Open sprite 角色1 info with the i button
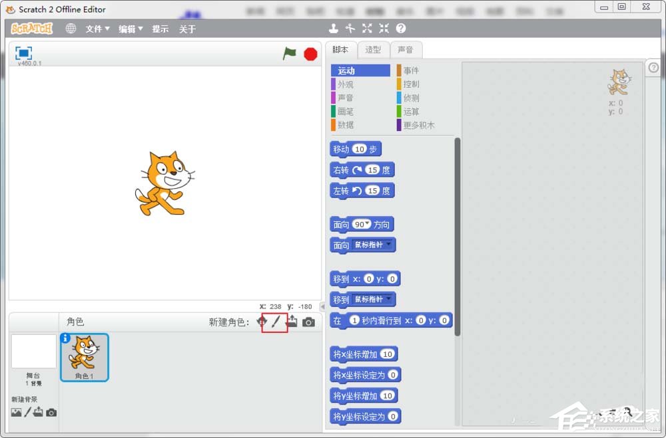Screen dimensions: 666x438 click(65, 339)
